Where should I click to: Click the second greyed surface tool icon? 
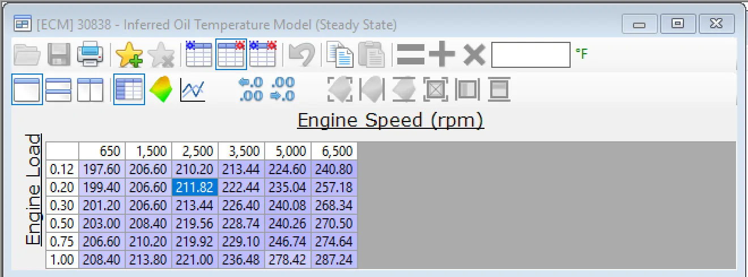point(372,89)
